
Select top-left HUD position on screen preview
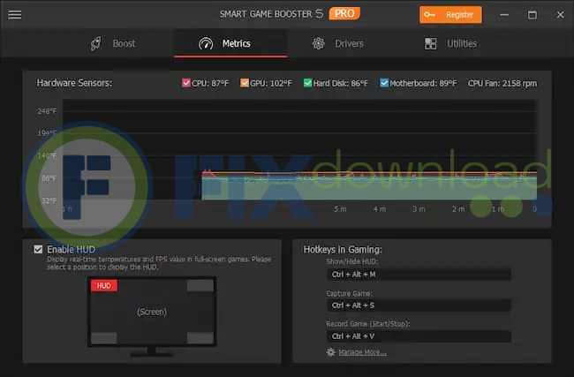pos(105,286)
